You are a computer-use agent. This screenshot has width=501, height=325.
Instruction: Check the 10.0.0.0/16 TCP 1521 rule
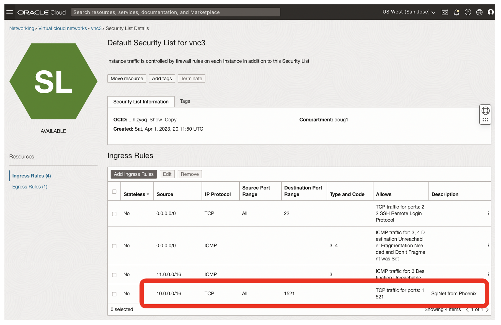(114, 294)
